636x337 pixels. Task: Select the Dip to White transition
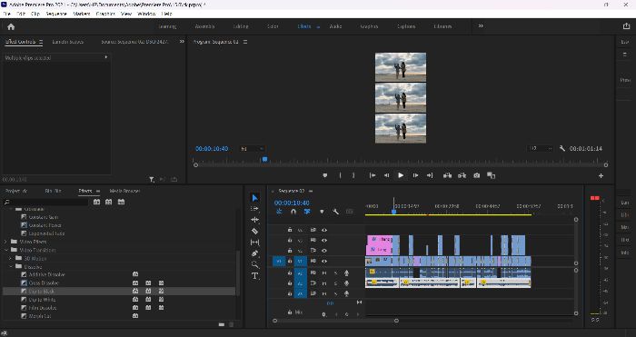(42, 299)
